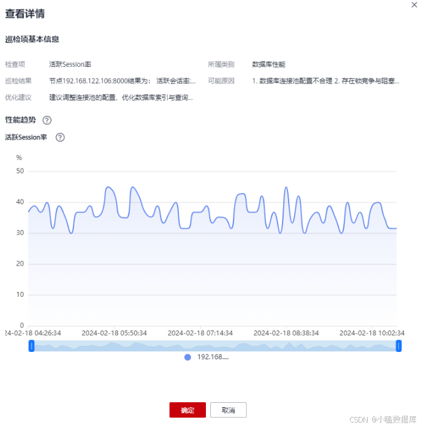
Task: Click the 50 value on the y-axis
Action: (20, 171)
